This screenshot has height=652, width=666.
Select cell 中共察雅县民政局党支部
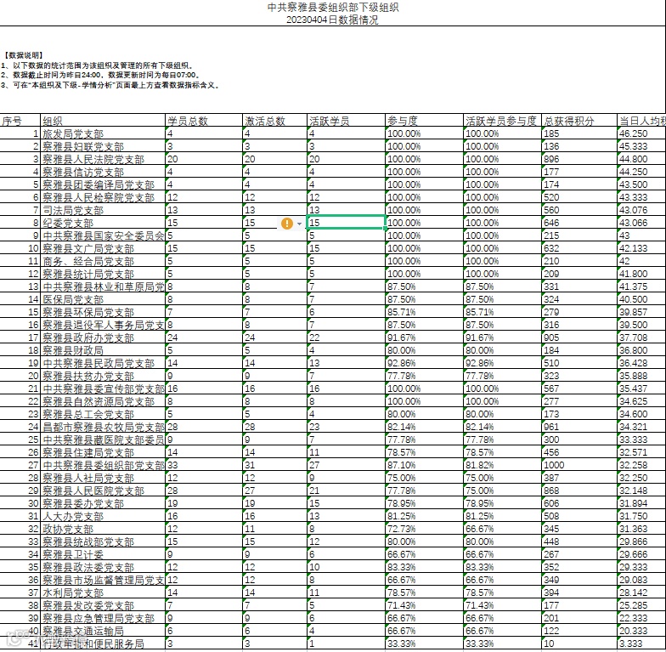[x=103, y=363]
